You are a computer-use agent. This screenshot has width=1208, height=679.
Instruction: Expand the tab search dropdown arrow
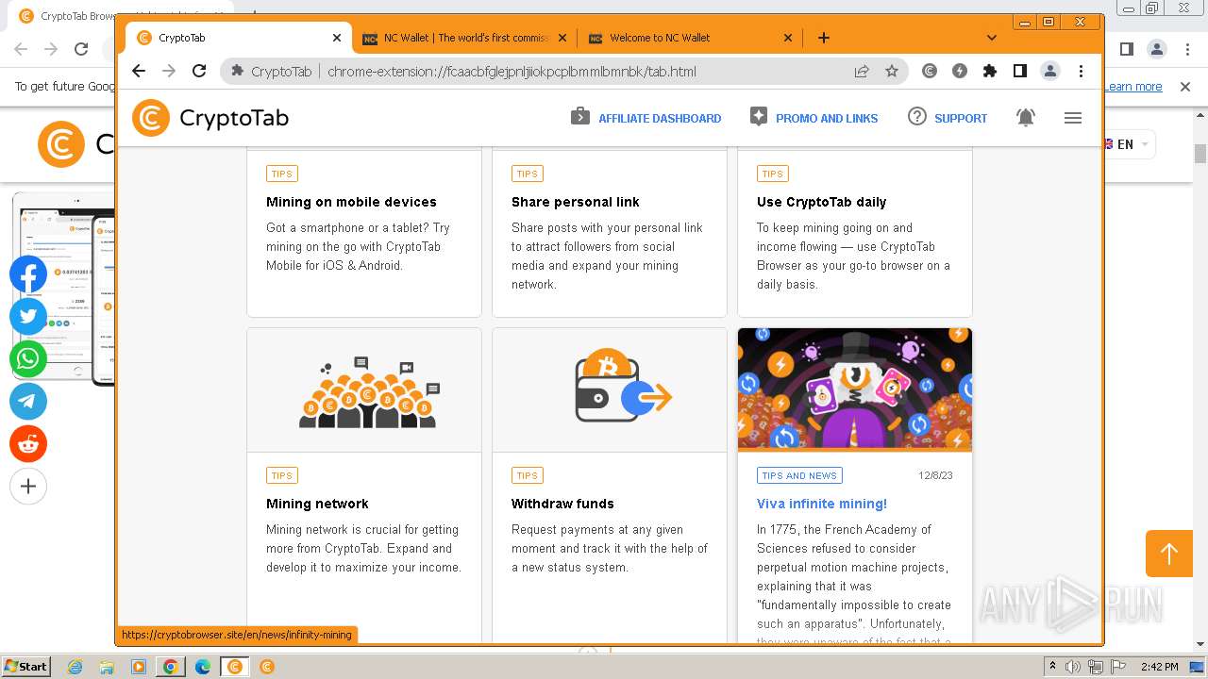tap(992, 38)
